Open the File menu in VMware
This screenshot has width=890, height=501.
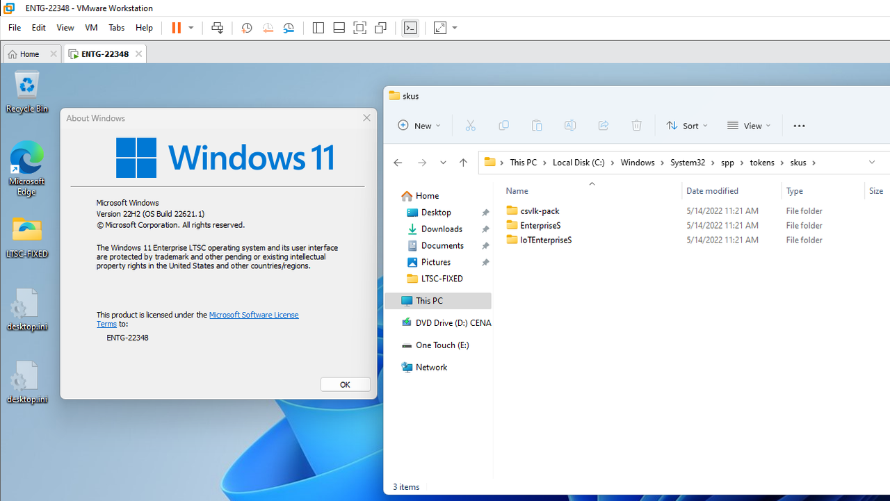point(15,28)
